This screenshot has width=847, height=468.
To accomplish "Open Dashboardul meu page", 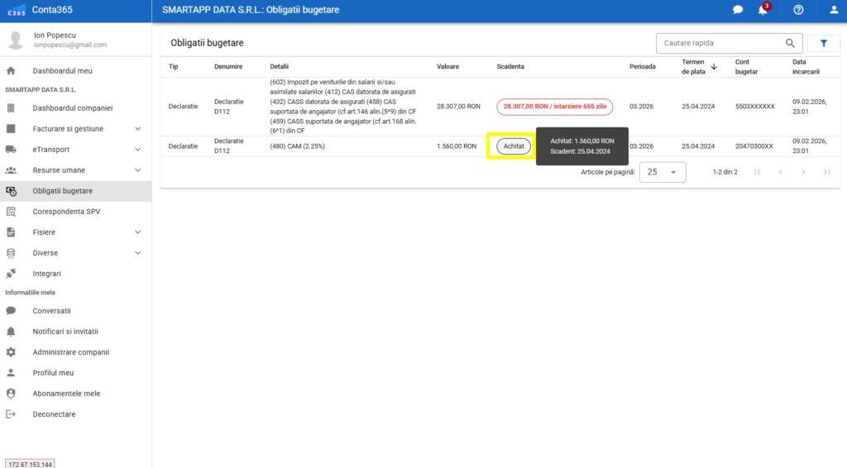I will 62,71.
